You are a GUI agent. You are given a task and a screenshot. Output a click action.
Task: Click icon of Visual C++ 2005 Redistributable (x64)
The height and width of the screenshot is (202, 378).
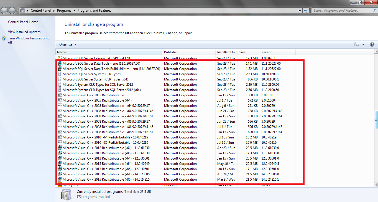(x=60, y=100)
